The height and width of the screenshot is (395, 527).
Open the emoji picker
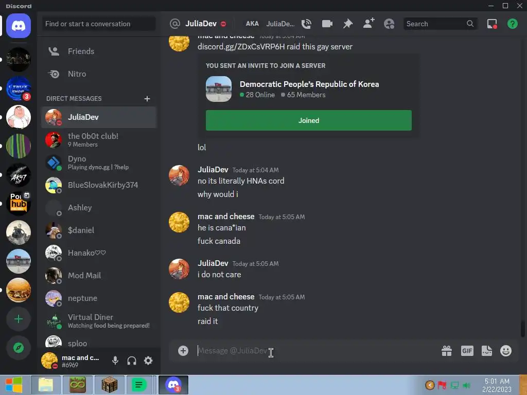click(506, 351)
